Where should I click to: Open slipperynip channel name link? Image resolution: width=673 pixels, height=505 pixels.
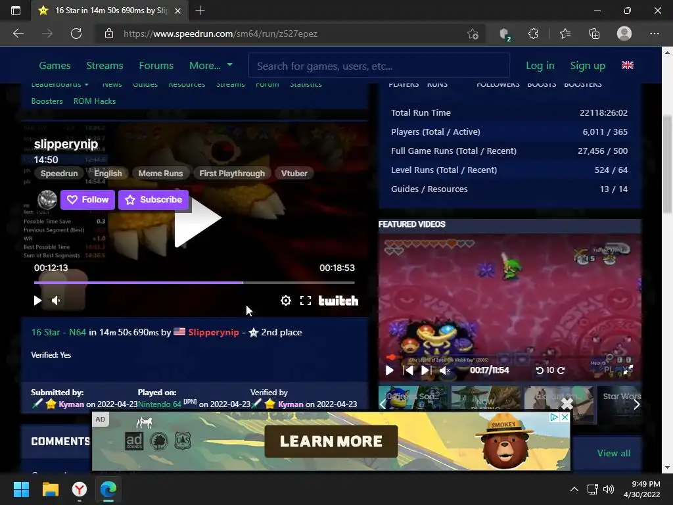pyautogui.click(x=66, y=144)
